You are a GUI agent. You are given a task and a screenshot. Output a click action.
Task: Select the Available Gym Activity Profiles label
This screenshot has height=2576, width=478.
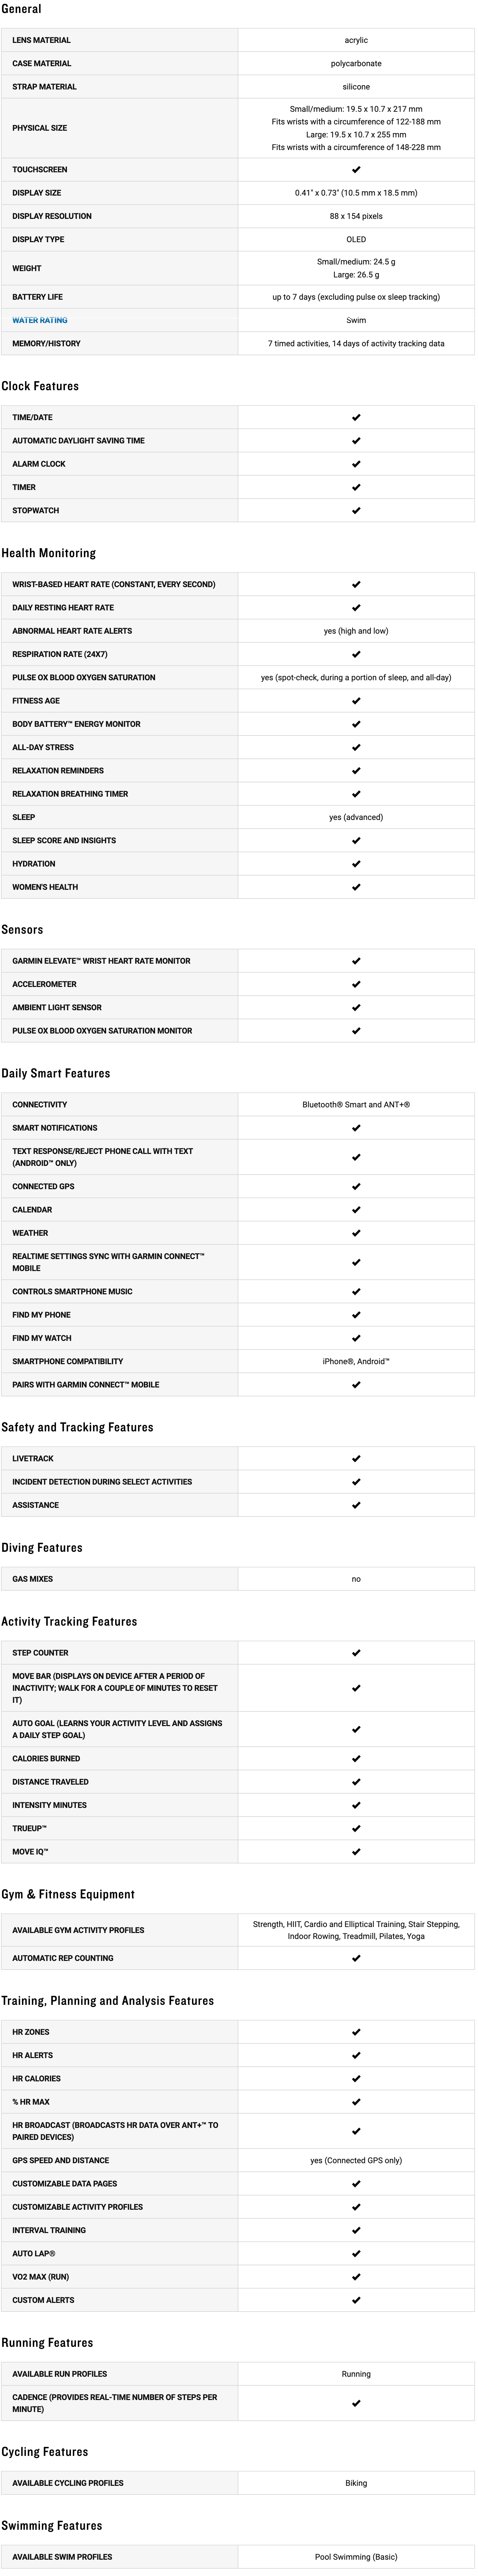pos(78,1930)
